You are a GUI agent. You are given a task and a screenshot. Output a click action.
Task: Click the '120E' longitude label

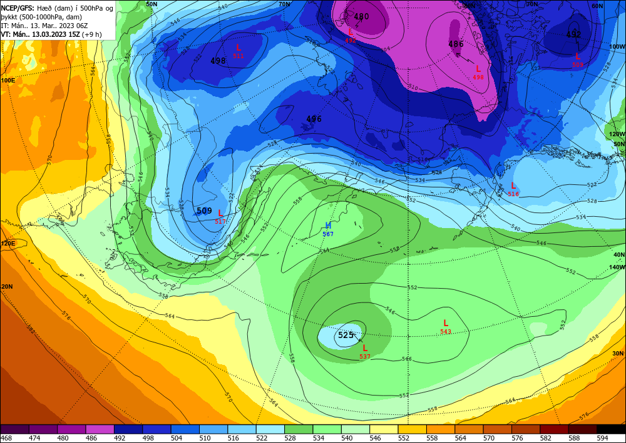point(8,244)
